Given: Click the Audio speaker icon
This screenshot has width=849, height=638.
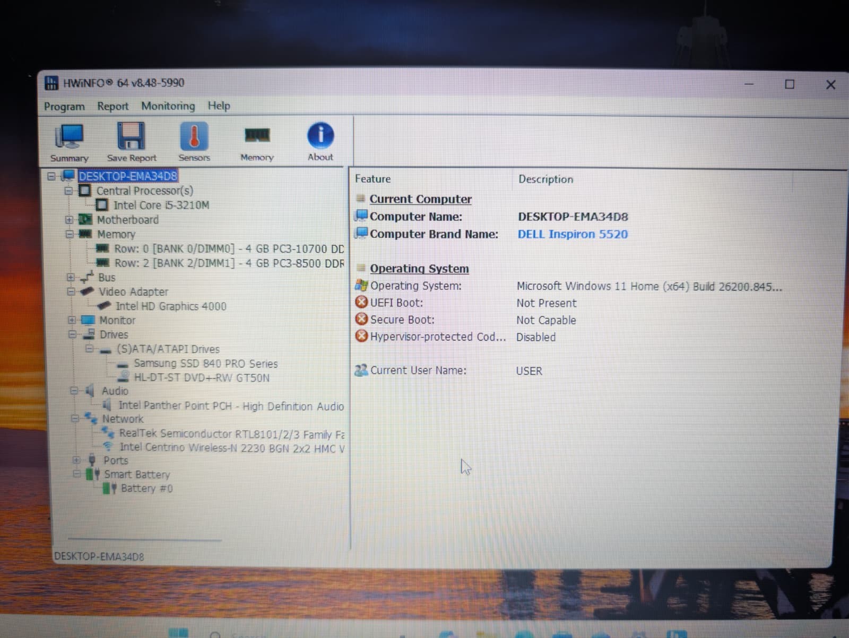Looking at the screenshot, I should [90, 391].
